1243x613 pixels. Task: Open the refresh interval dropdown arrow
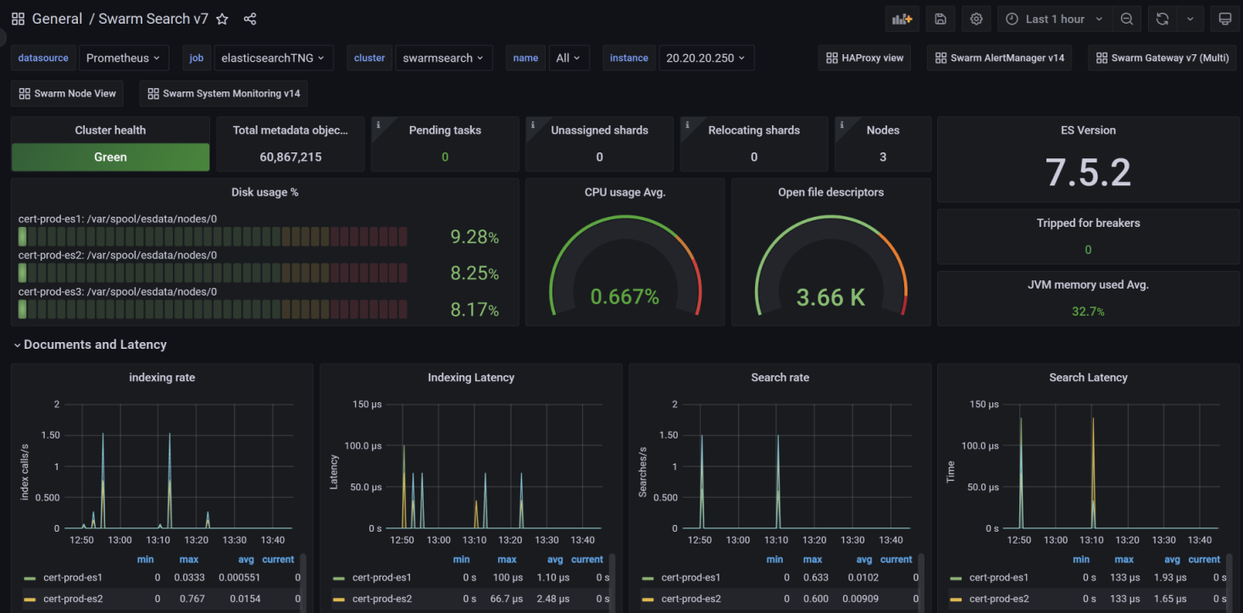pos(1190,19)
